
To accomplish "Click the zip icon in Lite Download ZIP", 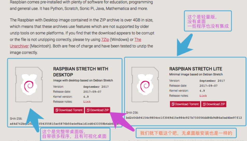I will (x=204, y=104).
